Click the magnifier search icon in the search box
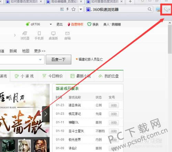The image size is (172, 152). coord(150,9)
